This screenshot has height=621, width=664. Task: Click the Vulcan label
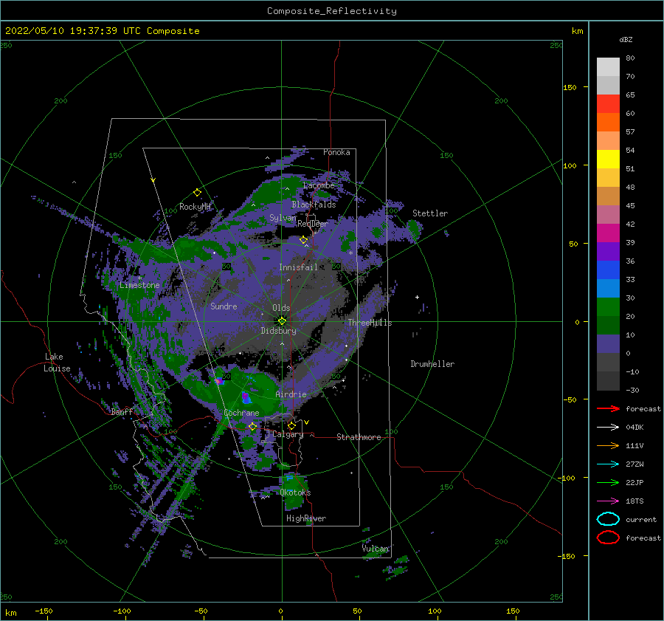376,549
